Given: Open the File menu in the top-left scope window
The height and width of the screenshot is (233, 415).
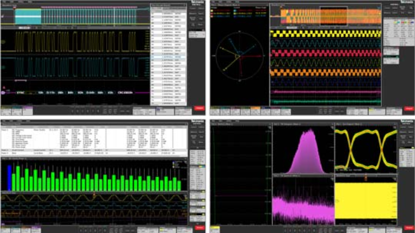Looking at the screenshot, I should (x=5, y=2).
